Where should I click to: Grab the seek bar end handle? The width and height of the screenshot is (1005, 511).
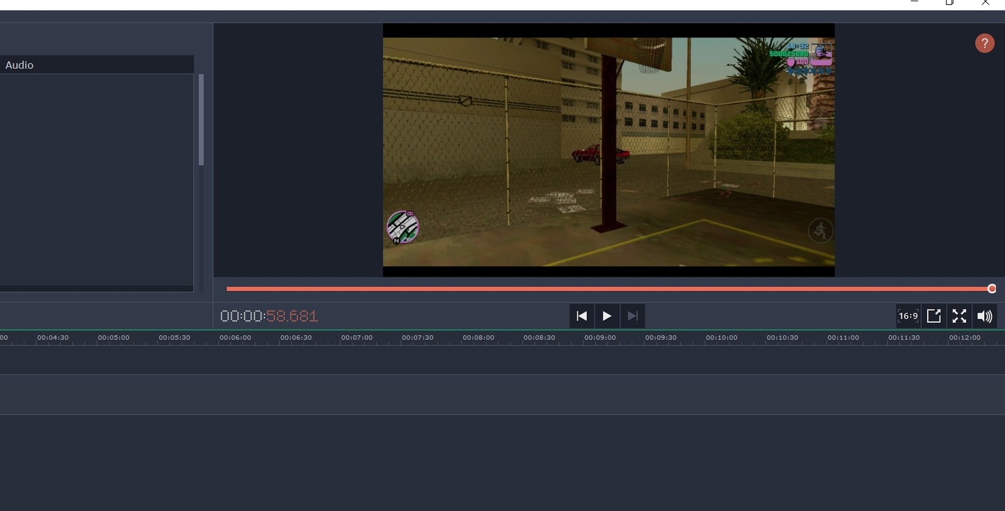coord(992,289)
